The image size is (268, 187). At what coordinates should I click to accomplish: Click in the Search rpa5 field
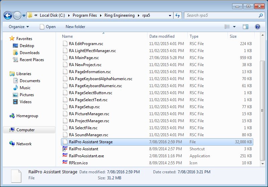221,15
